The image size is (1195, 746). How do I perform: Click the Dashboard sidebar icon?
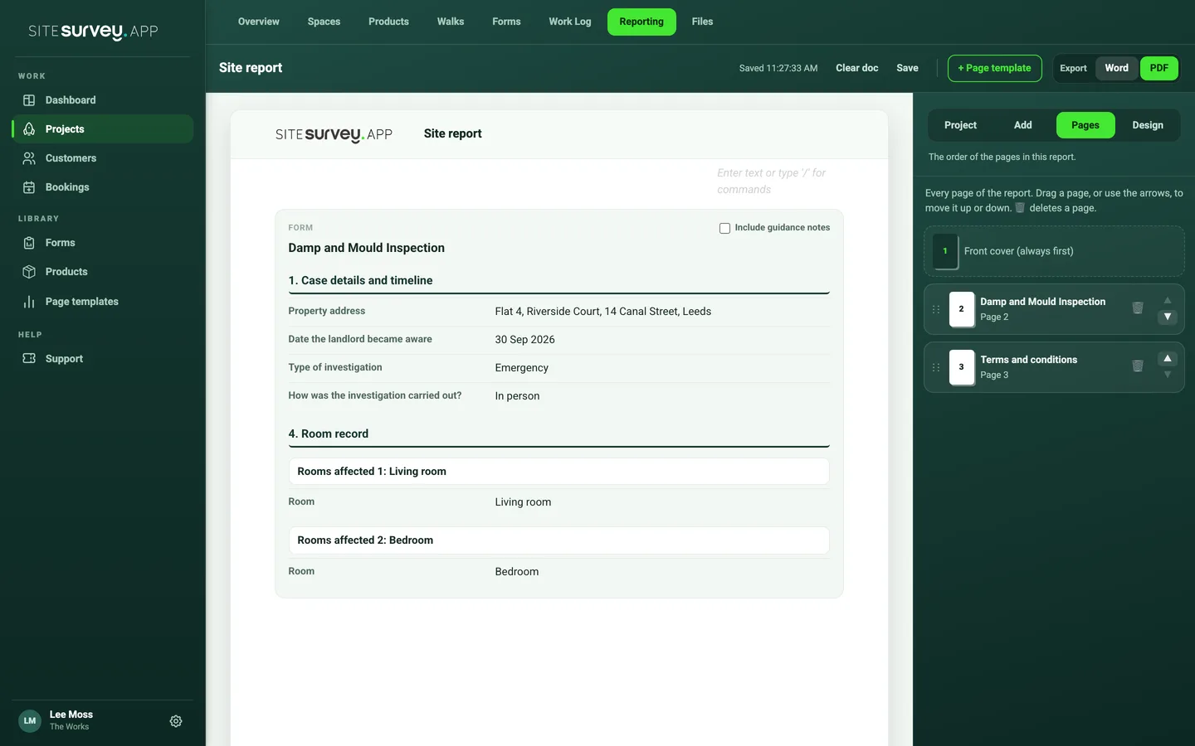[29, 100]
